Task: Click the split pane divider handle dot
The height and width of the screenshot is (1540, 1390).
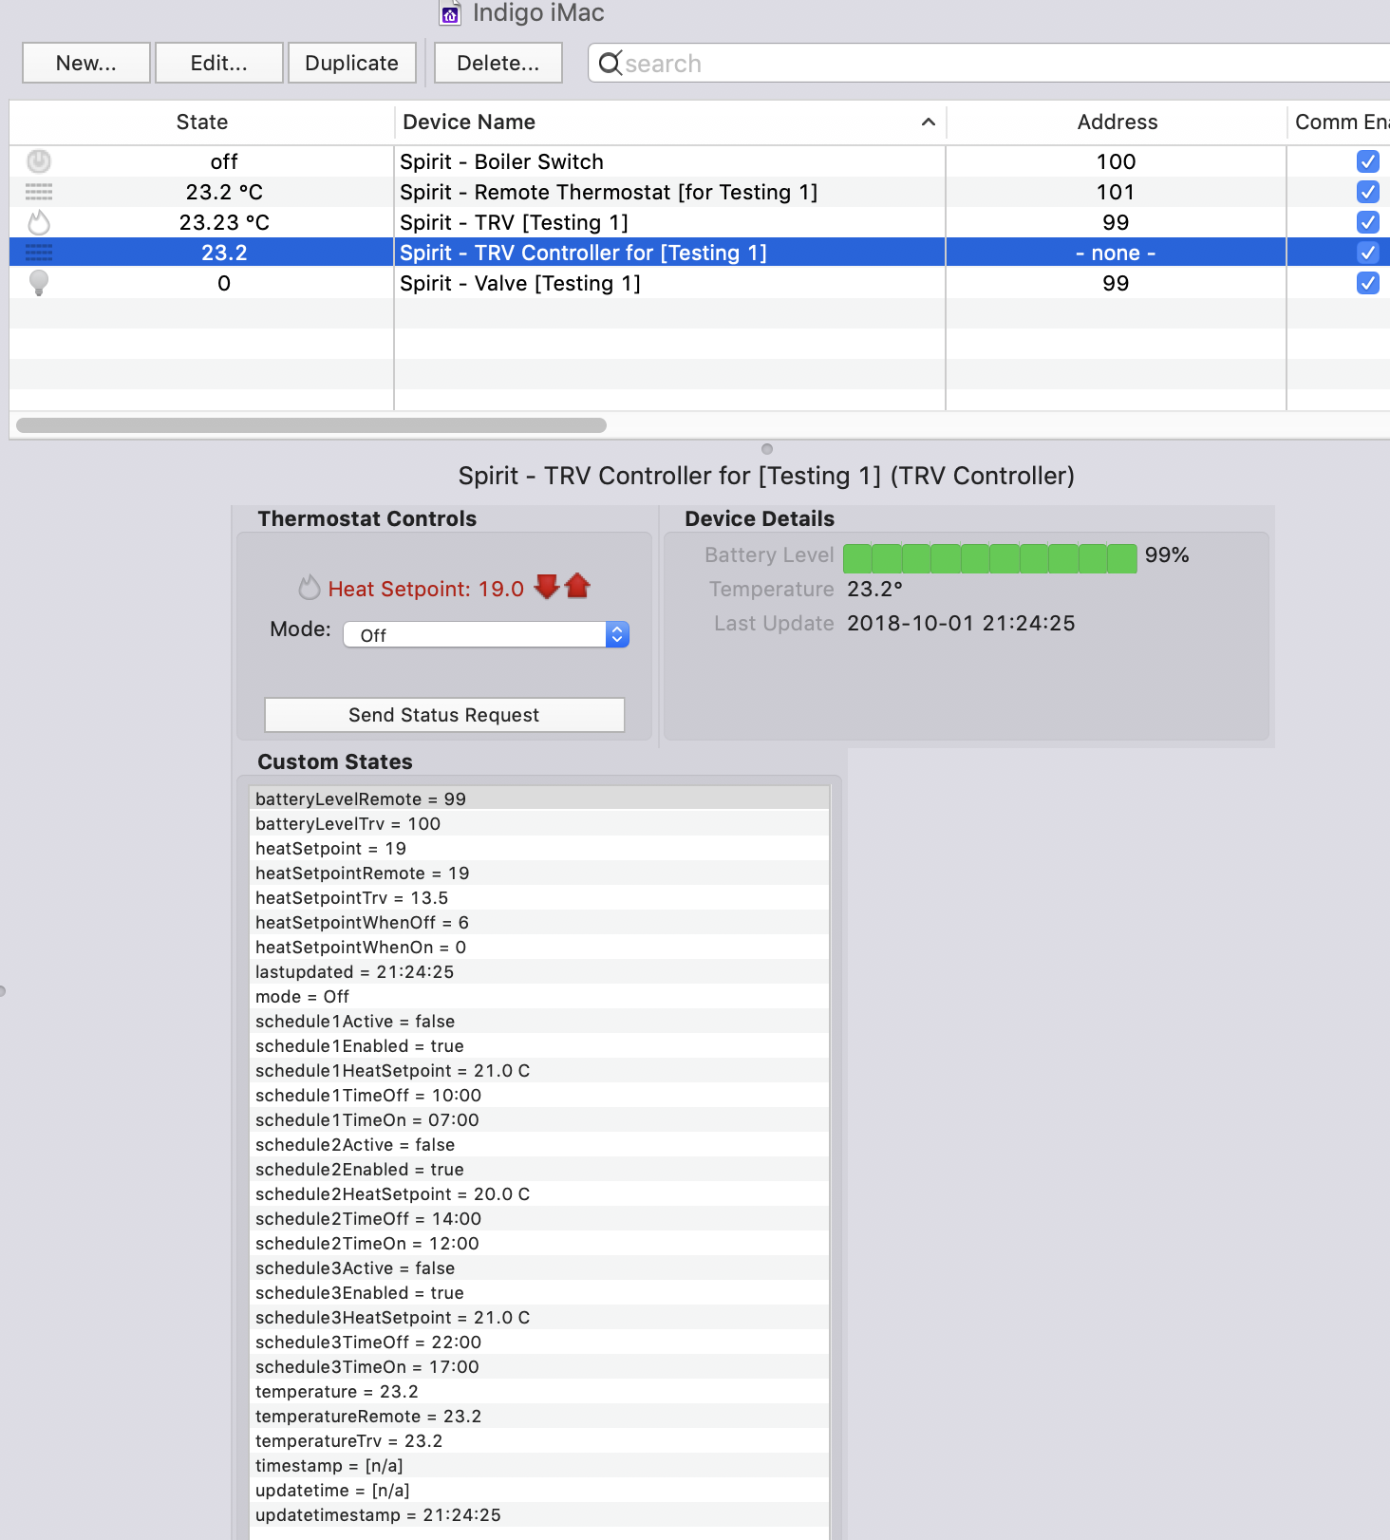Action: (767, 448)
